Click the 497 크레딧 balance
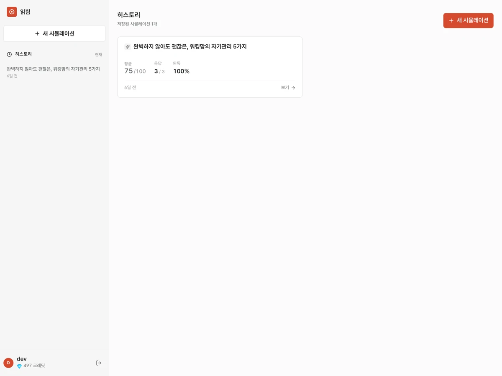Image resolution: width=502 pixels, height=376 pixels. tap(34, 366)
